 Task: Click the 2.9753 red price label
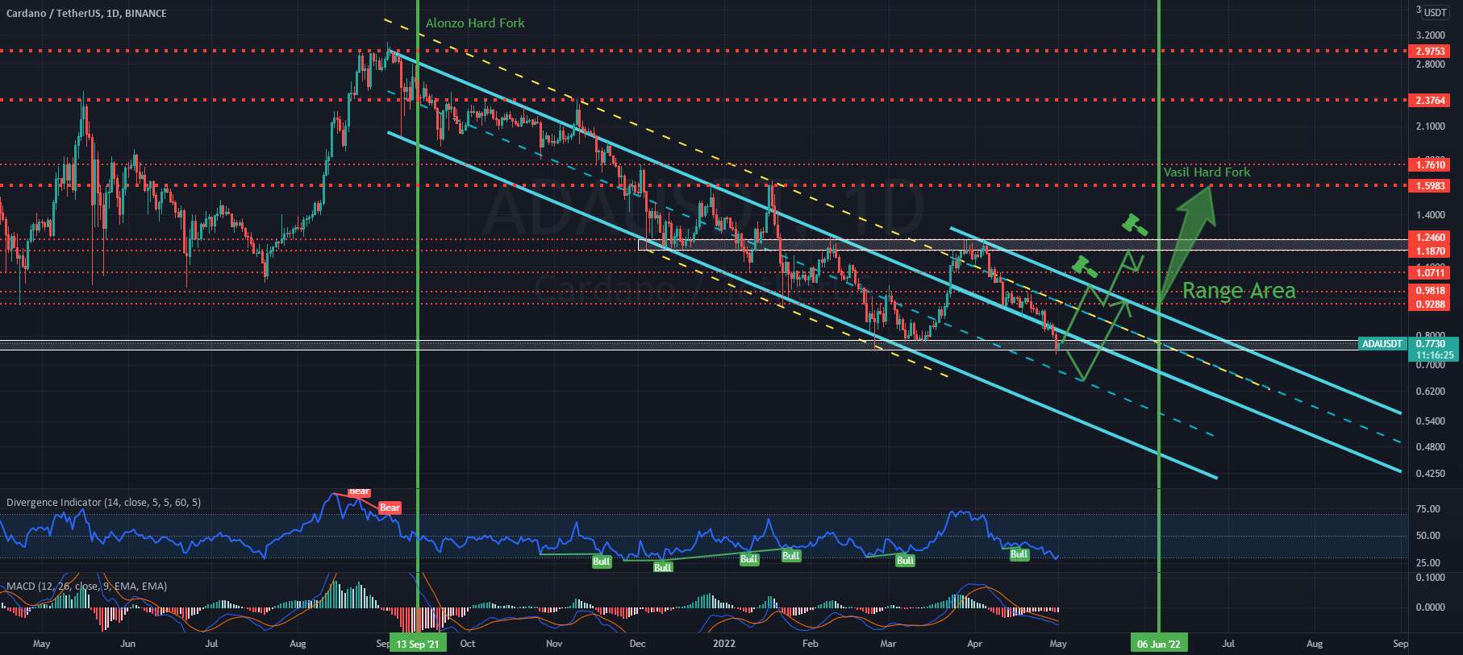tap(1431, 52)
